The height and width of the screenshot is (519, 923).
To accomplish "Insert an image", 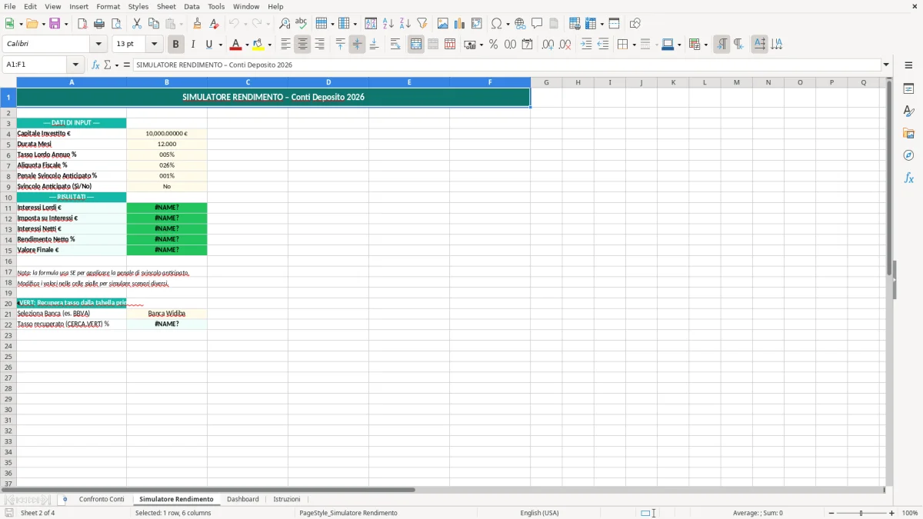I will click(x=443, y=24).
